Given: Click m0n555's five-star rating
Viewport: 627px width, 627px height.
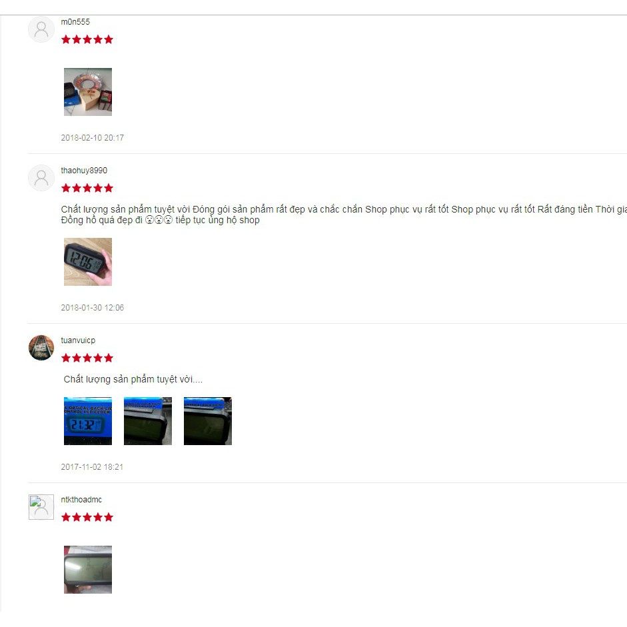Looking at the screenshot, I should [87, 39].
